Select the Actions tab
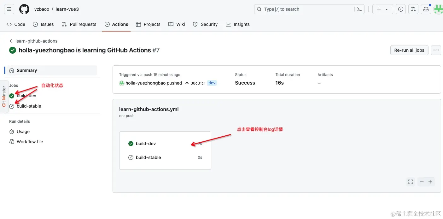This screenshot has height=219, width=443. [x=116, y=24]
